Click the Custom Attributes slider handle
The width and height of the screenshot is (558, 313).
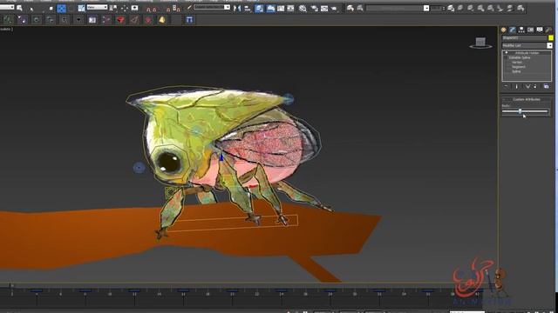click(x=520, y=111)
